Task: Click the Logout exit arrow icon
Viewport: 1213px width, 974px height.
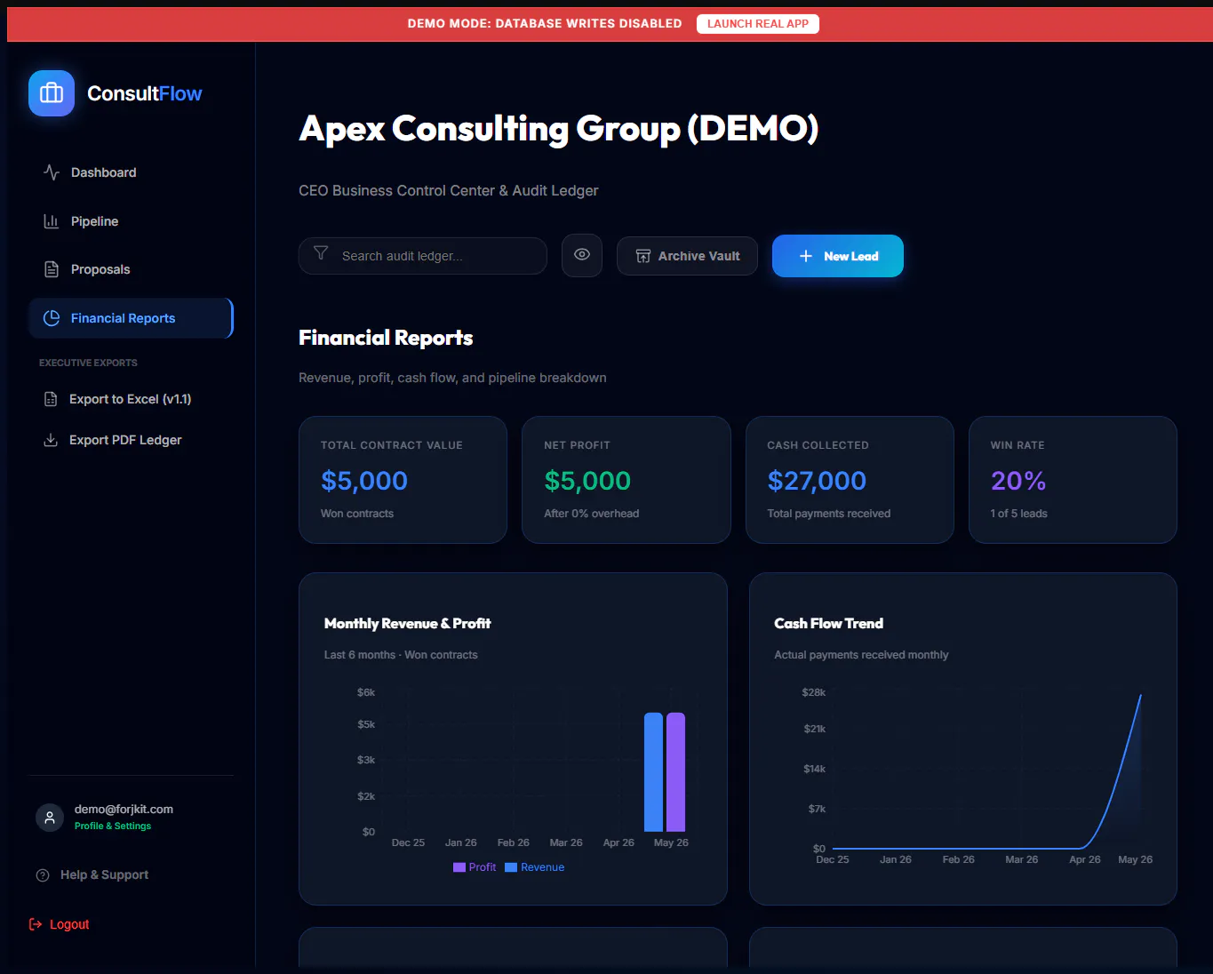Action: [36, 924]
